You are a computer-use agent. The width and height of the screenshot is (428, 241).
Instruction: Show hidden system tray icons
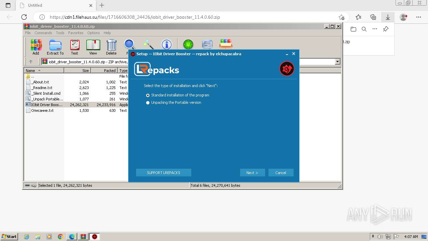pos(373,236)
